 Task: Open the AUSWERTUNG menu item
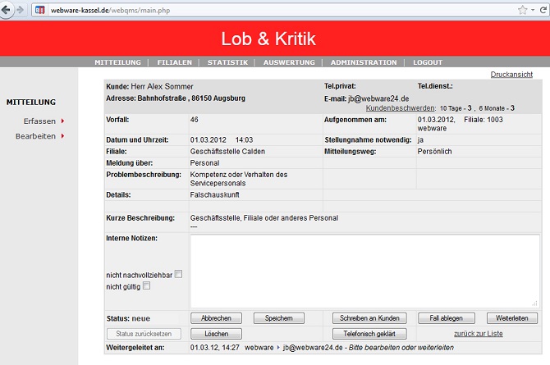[x=289, y=62]
